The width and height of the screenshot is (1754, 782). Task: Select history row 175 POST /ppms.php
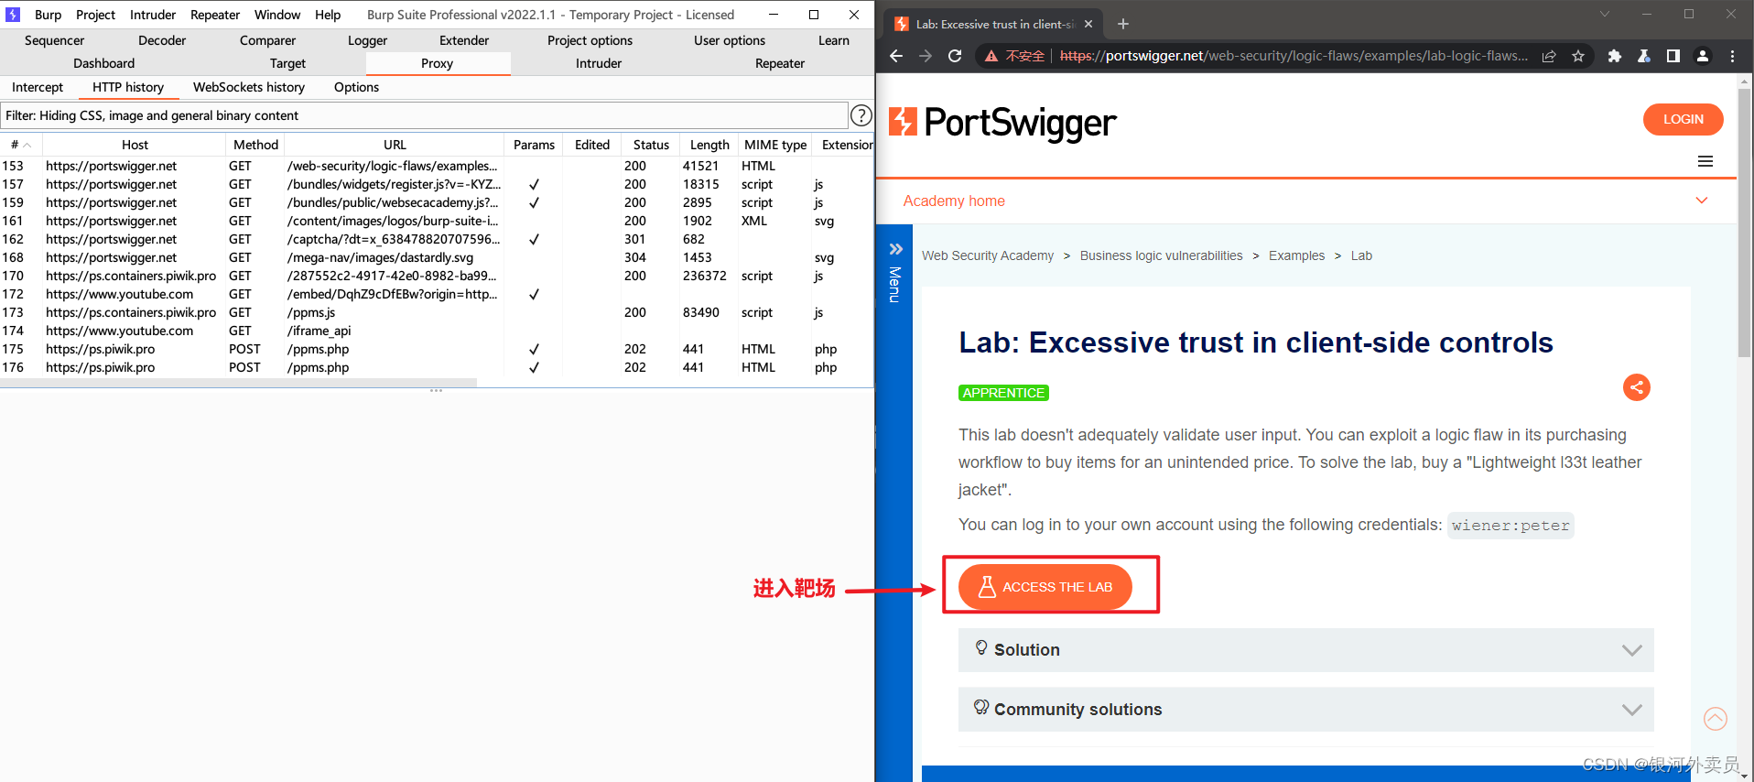tap(437, 349)
